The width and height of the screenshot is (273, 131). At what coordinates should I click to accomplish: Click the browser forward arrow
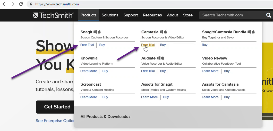point(13,4)
